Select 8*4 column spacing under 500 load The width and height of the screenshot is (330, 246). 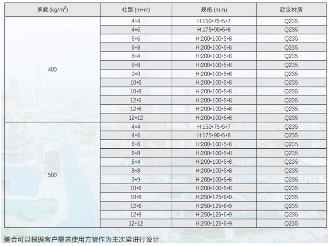(136, 162)
